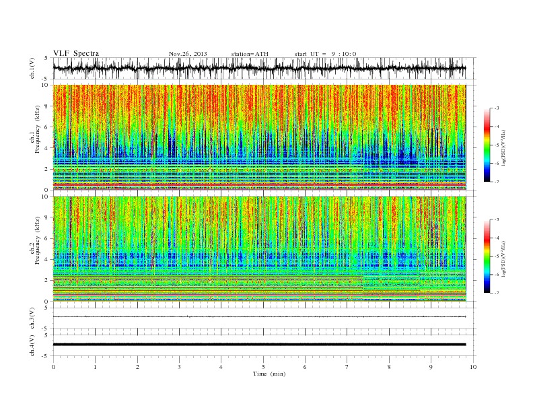Click time axis tick label "8"
This screenshot has width=533, height=412.
389,367
